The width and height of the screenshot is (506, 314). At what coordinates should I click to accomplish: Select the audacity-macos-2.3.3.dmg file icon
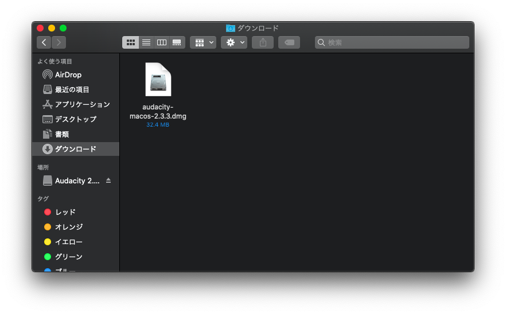click(158, 80)
